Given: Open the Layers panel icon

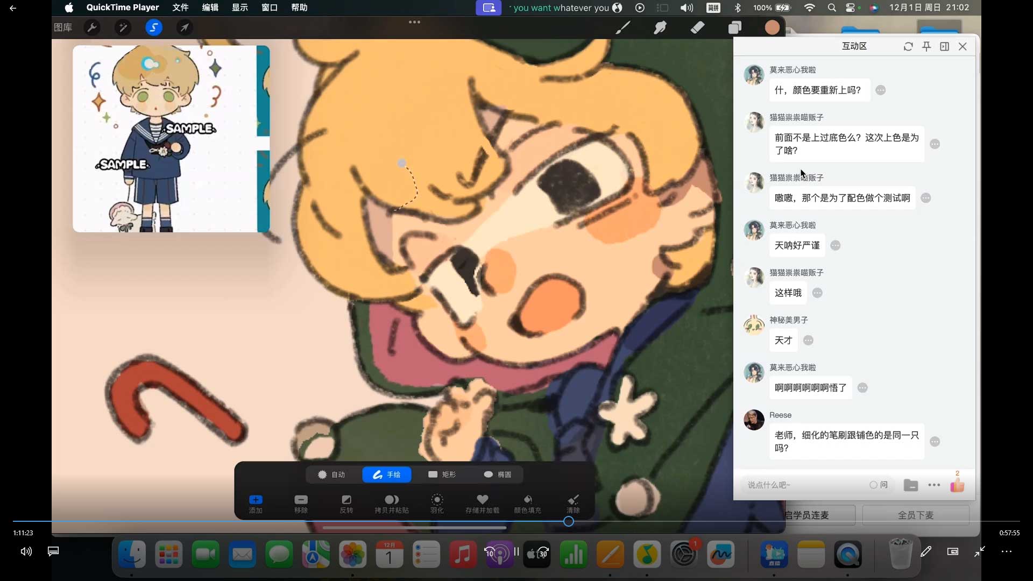Looking at the screenshot, I should 735,27.
